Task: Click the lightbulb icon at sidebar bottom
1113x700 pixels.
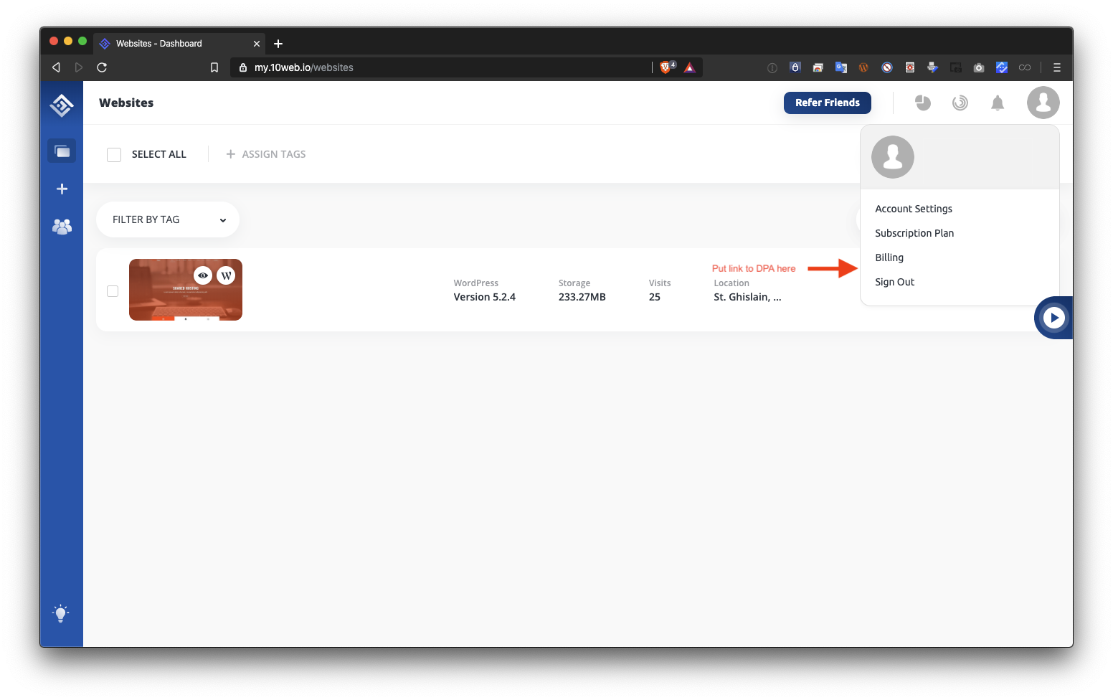Action: coord(61,613)
